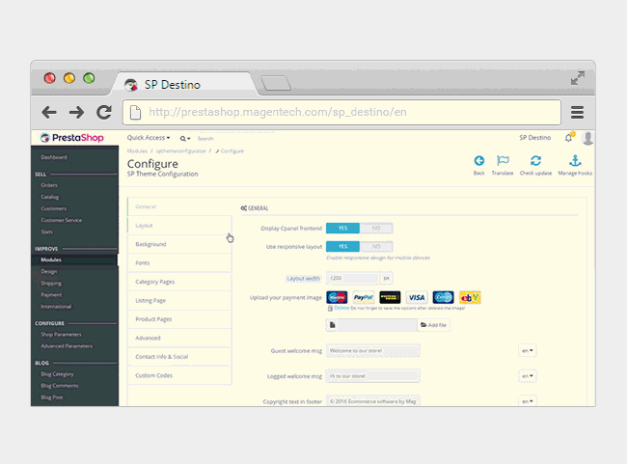Image resolution: width=627 pixels, height=464 pixels.
Task: Open language dropdown for Guest welcome msg
Action: (x=528, y=350)
